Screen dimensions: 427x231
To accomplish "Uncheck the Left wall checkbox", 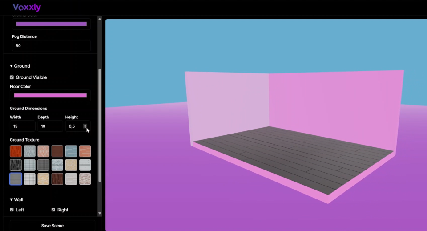I will tap(12, 210).
